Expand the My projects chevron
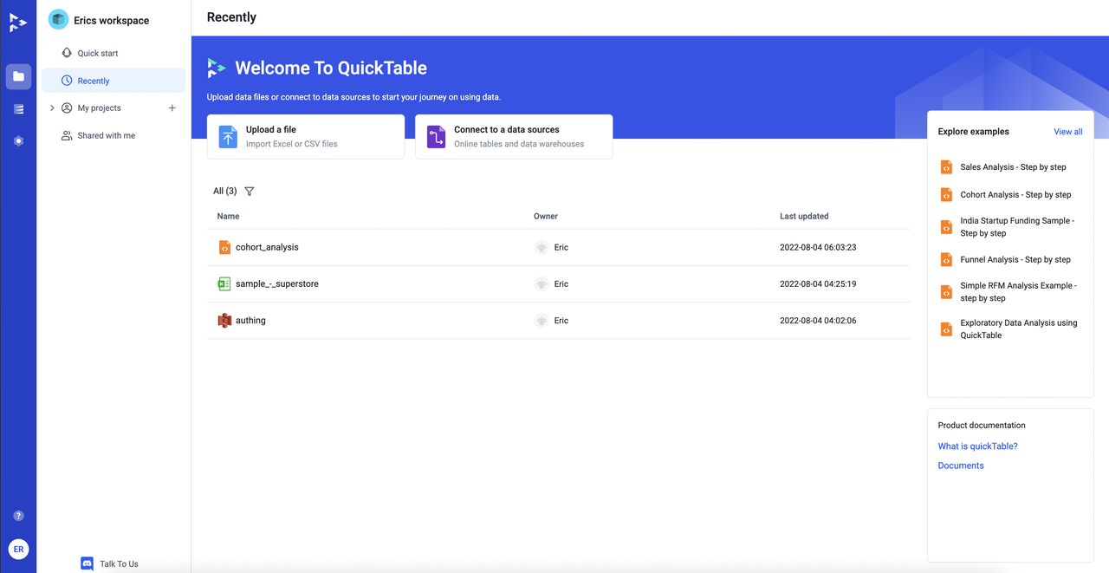This screenshot has height=573, width=1109. coord(52,108)
